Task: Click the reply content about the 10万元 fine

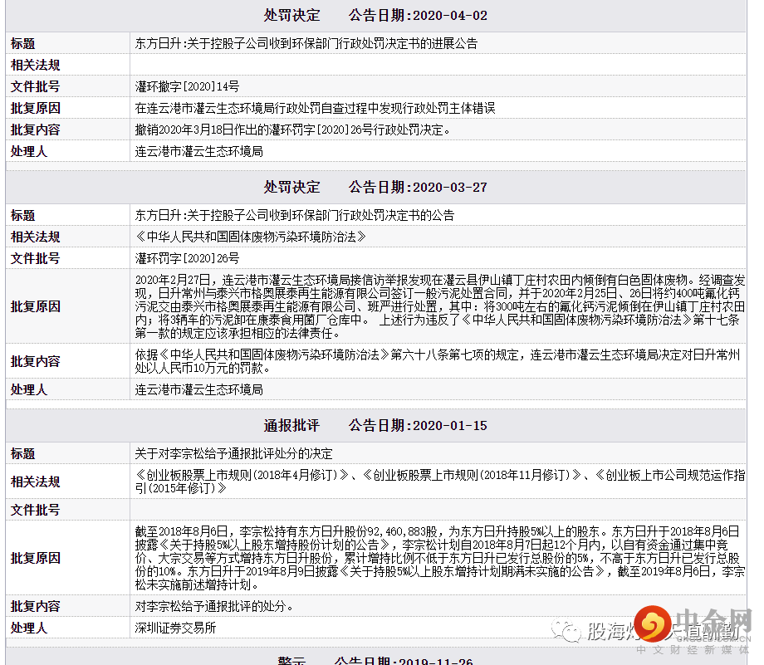Action: coord(440,361)
